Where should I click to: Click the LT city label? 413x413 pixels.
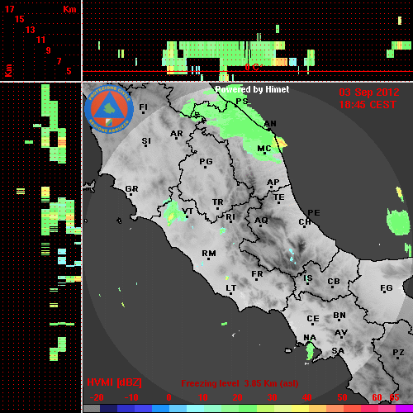pos(231,288)
